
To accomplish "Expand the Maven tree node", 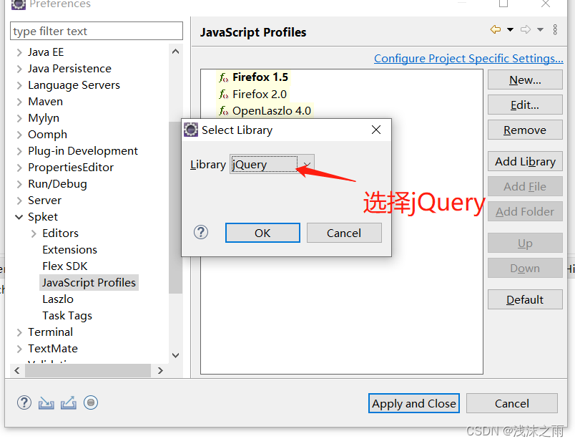I will [19, 102].
